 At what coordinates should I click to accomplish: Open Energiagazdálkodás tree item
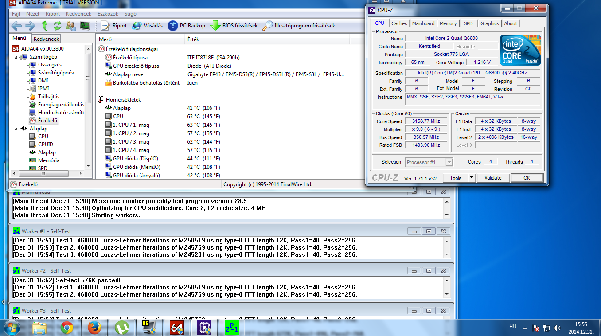point(56,105)
